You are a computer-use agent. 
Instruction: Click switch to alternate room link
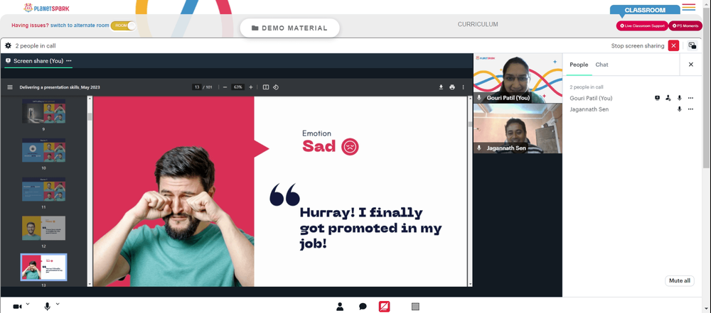tap(80, 26)
